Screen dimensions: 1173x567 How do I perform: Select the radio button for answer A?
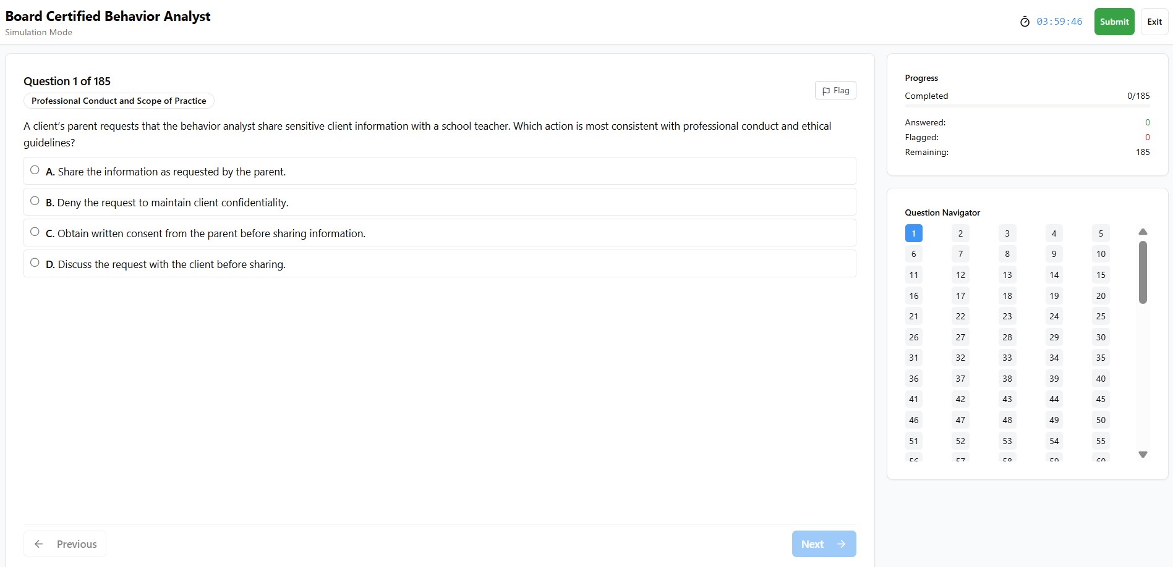35,169
